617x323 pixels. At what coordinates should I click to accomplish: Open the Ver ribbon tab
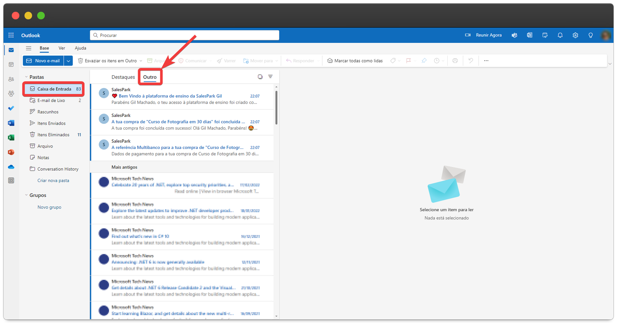pyautogui.click(x=62, y=48)
